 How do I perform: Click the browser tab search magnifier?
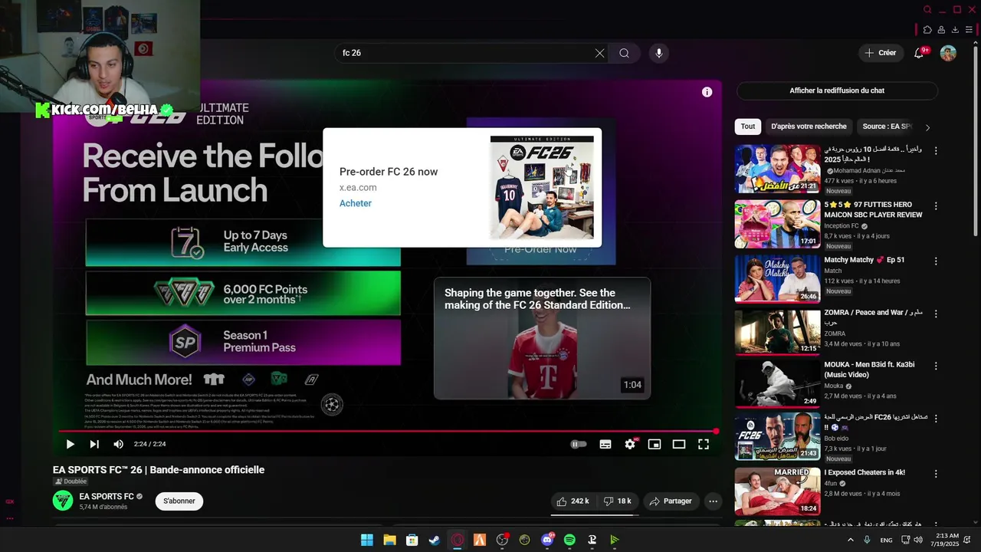[927, 10]
